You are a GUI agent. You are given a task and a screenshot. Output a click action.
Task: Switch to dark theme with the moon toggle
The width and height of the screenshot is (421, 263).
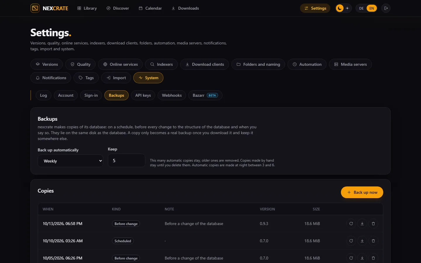click(340, 8)
